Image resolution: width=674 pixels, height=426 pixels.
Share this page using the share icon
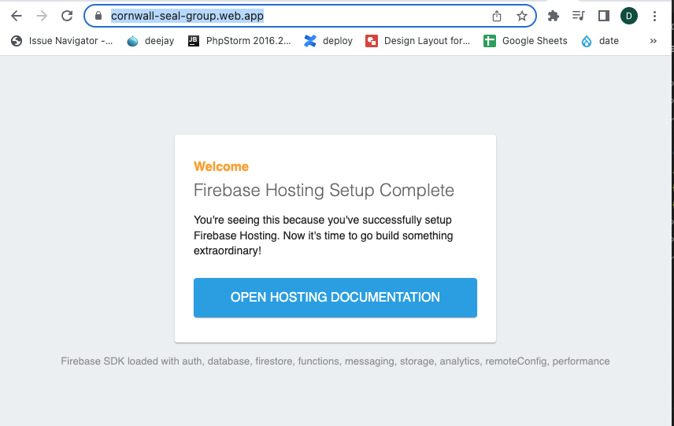click(497, 16)
